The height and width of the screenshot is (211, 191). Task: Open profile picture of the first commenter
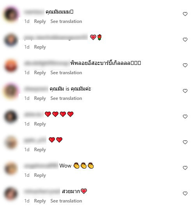pos(11,14)
